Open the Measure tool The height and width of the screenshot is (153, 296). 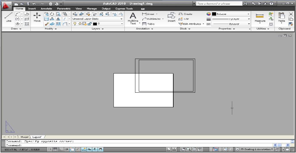click(260, 18)
